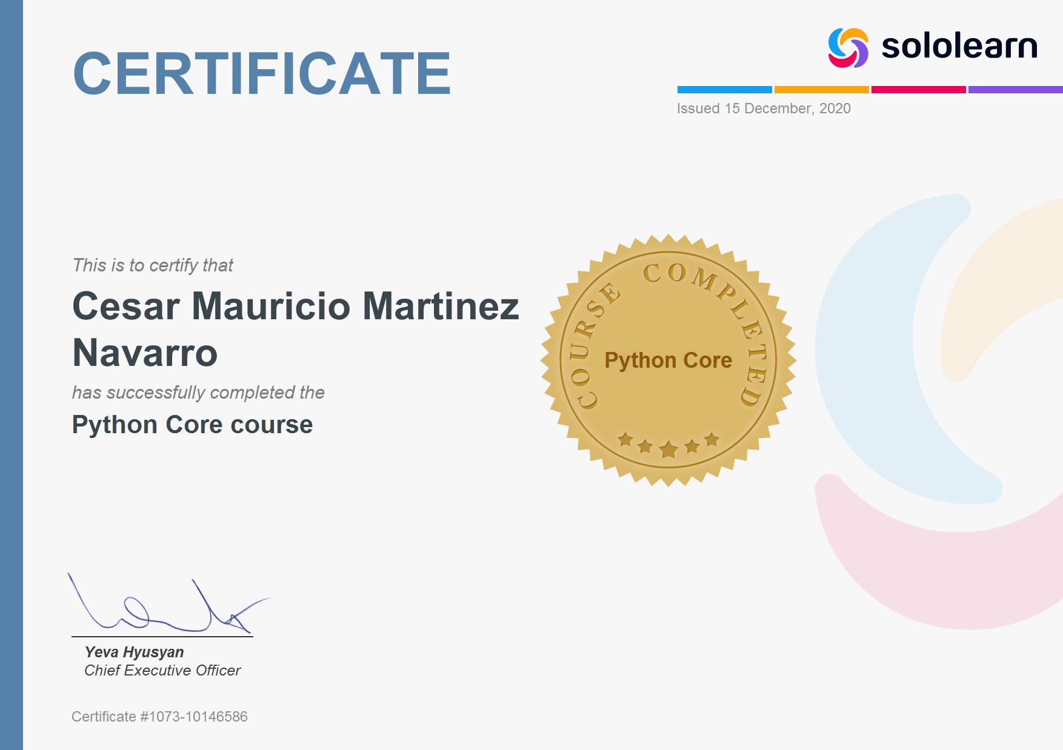Click the 'Python Core' text on gold seal
This screenshot has height=750, width=1063.
(x=668, y=360)
